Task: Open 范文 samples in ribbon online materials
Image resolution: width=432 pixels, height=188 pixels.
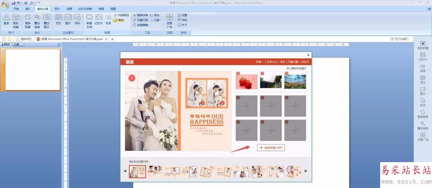Action: point(59,19)
